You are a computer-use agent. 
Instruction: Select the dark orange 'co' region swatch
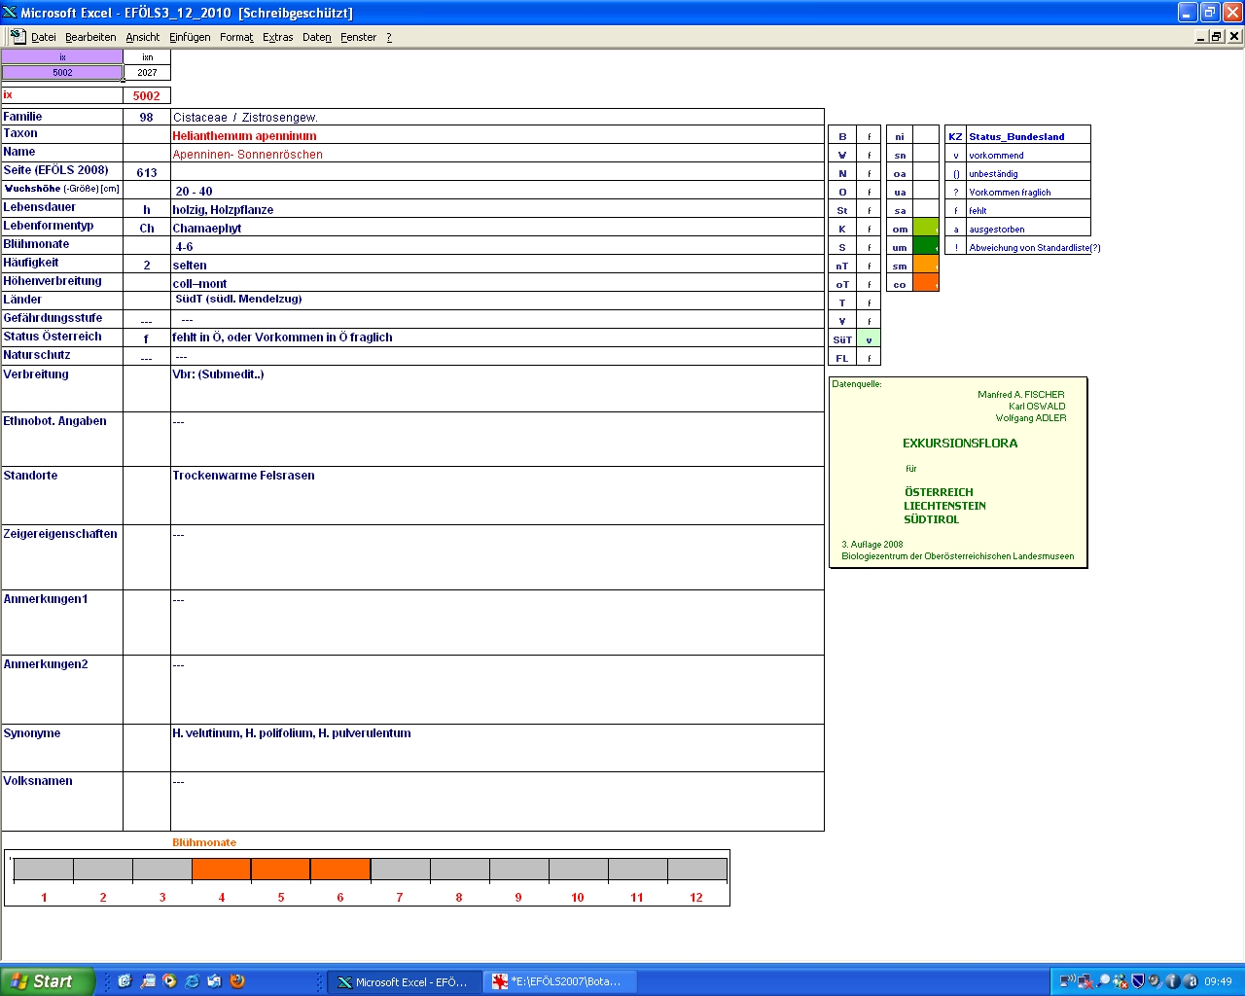926,284
